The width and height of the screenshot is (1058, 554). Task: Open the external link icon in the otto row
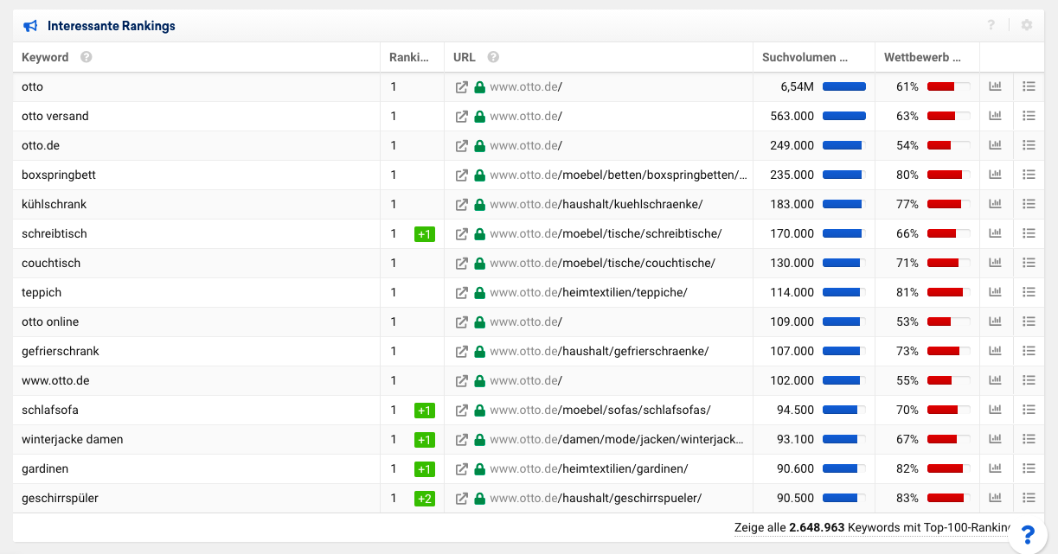pos(462,86)
